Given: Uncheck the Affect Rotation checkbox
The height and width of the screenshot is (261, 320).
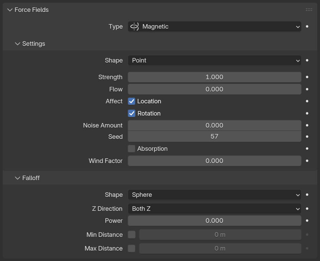Looking at the screenshot, I should point(132,114).
